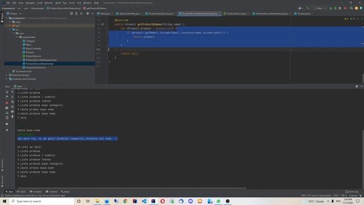The image size is (364, 205).
Task: Open the Terminal tool window
Action: pos(52,192)
